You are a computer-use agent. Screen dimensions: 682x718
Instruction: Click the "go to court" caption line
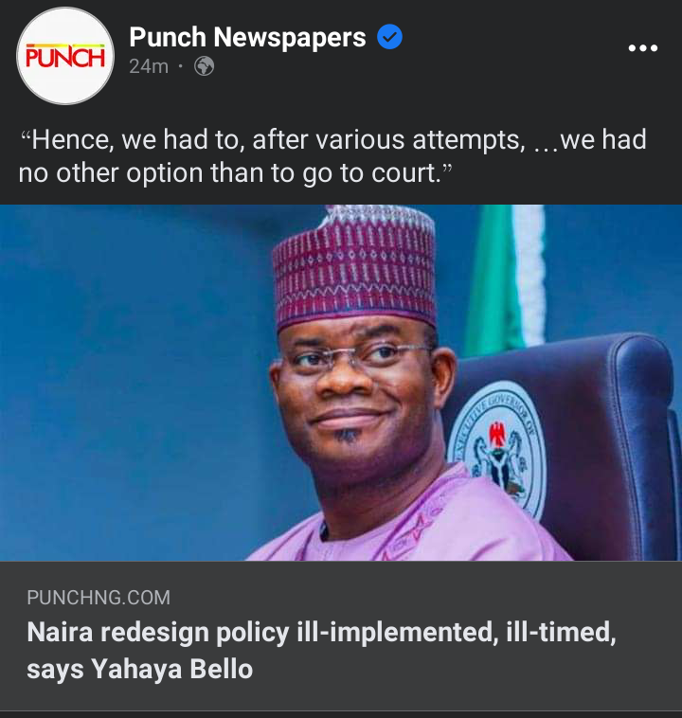[x=235, y=173]
